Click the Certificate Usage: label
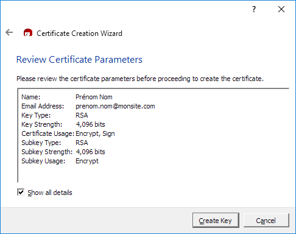 [48, 133]
